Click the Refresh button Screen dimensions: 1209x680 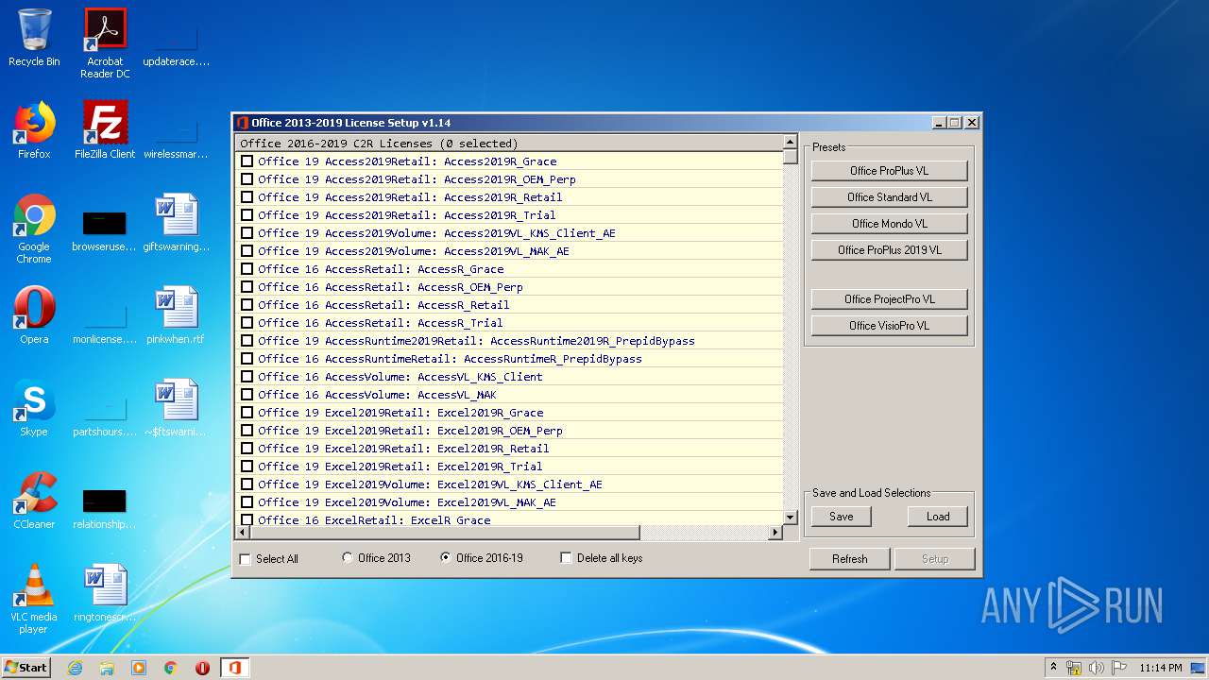849,559
